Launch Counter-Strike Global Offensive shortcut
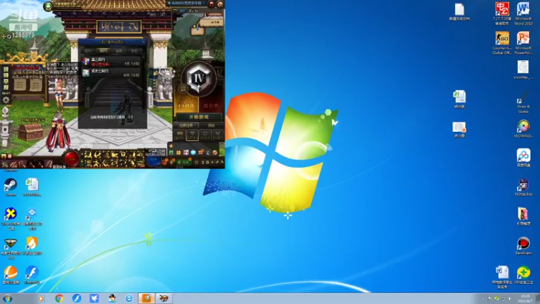The width and height of the screenshot is (540, 304). pyautogui.click(x=502, y=43)
